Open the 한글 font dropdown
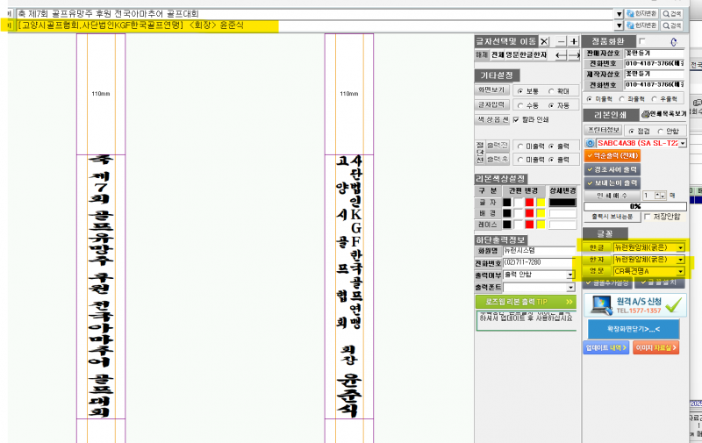 [x=681, y=247]
